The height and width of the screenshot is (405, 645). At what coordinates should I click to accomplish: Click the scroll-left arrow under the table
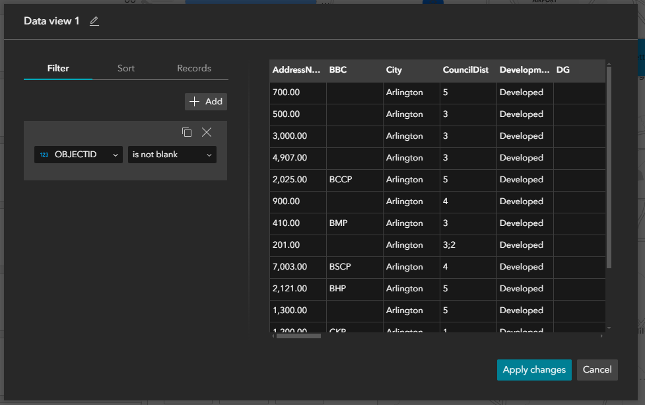[x=272, y=336]
